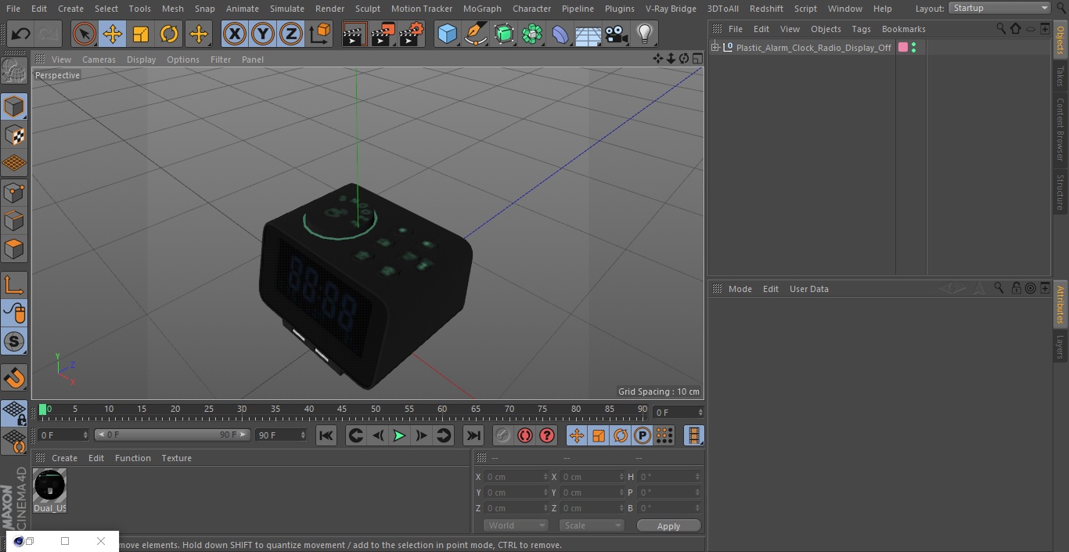Render view with the clapperboard icon
The image size is (1069, 552).
[x=355, y=34]
